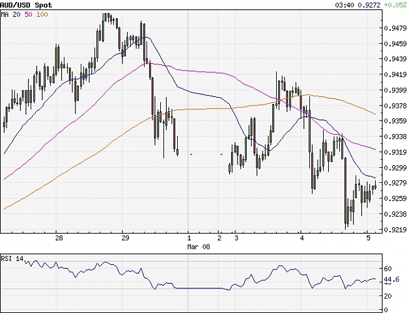This screenshot has height=313, width=407.
Task: Click the RSI 20 level label
Action: click(387, 296)
